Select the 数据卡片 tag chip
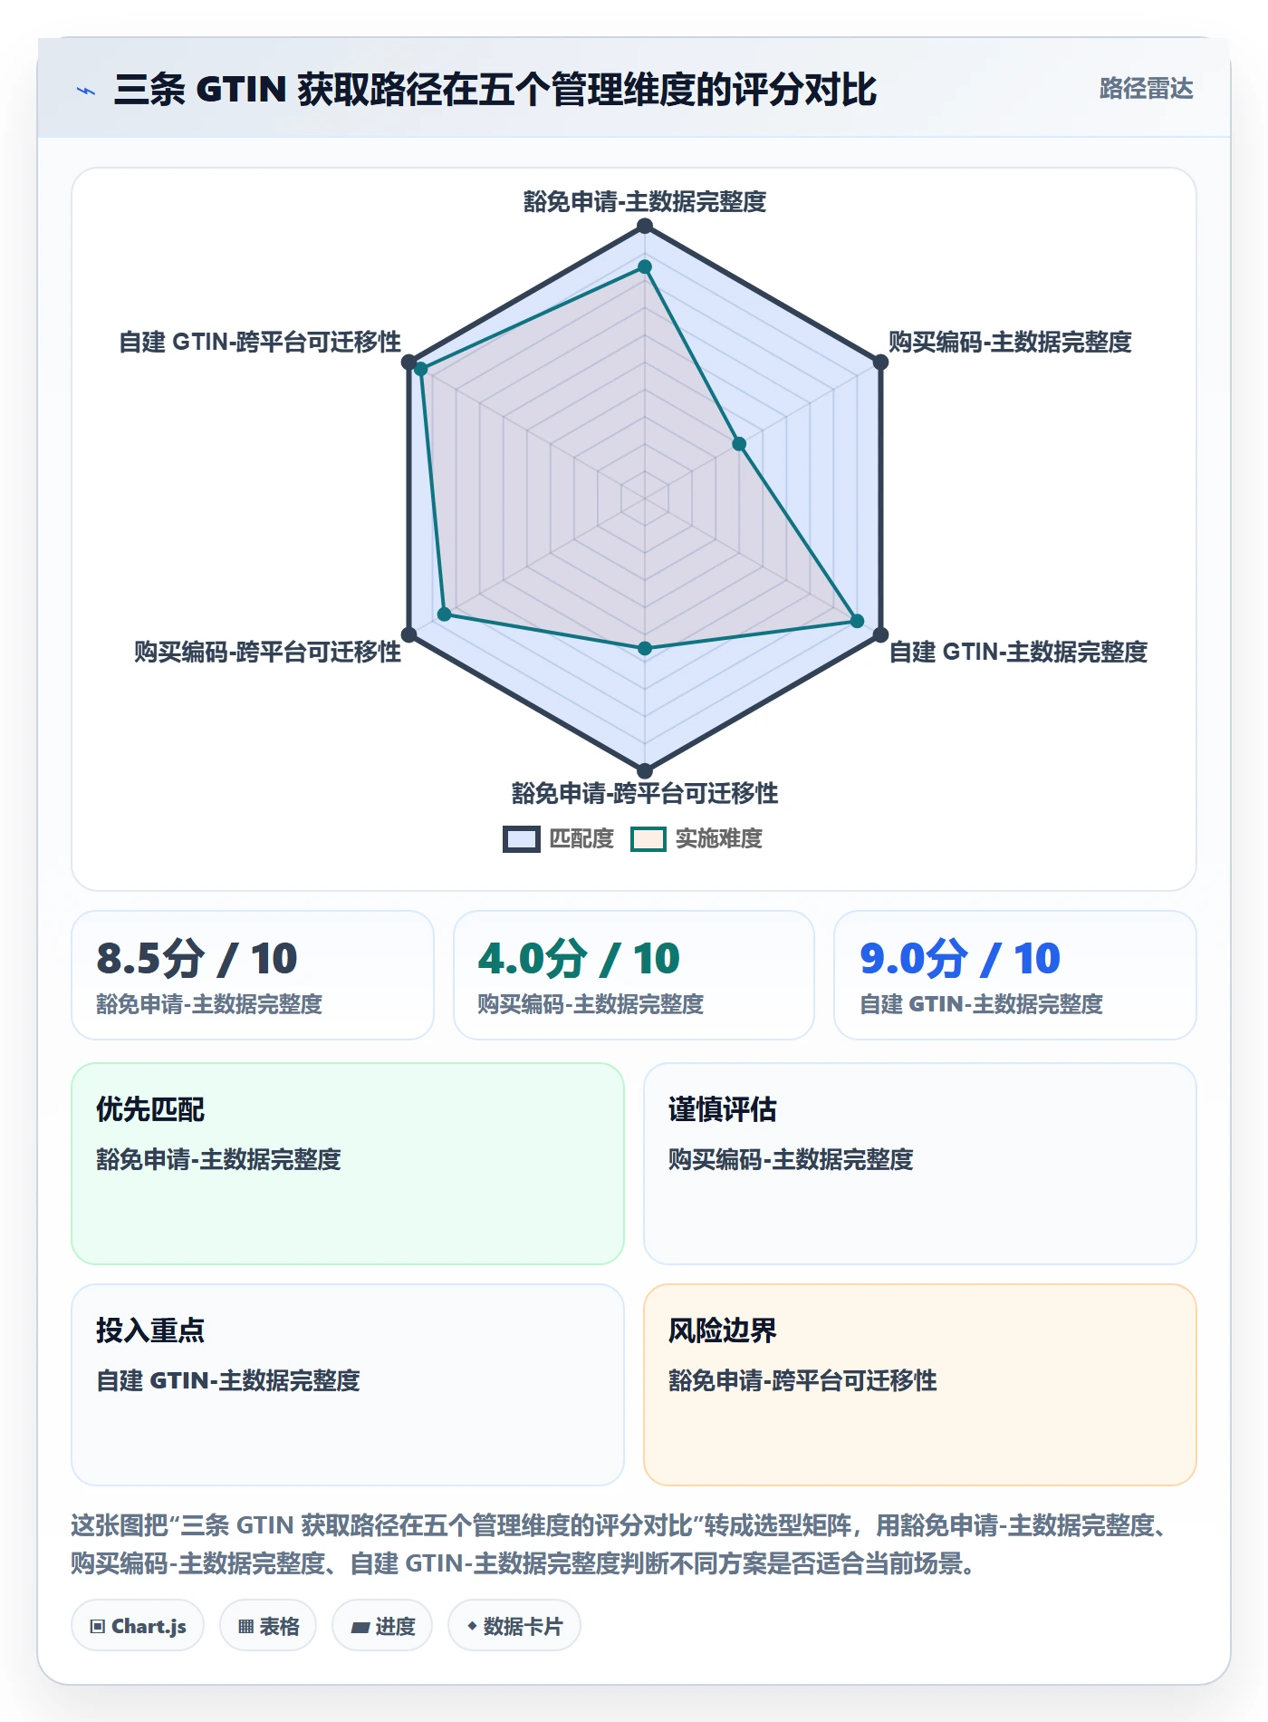 point(514,1626)
